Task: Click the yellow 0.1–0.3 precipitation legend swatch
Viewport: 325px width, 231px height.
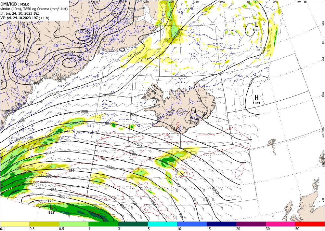Action: [x=15, y=224]
